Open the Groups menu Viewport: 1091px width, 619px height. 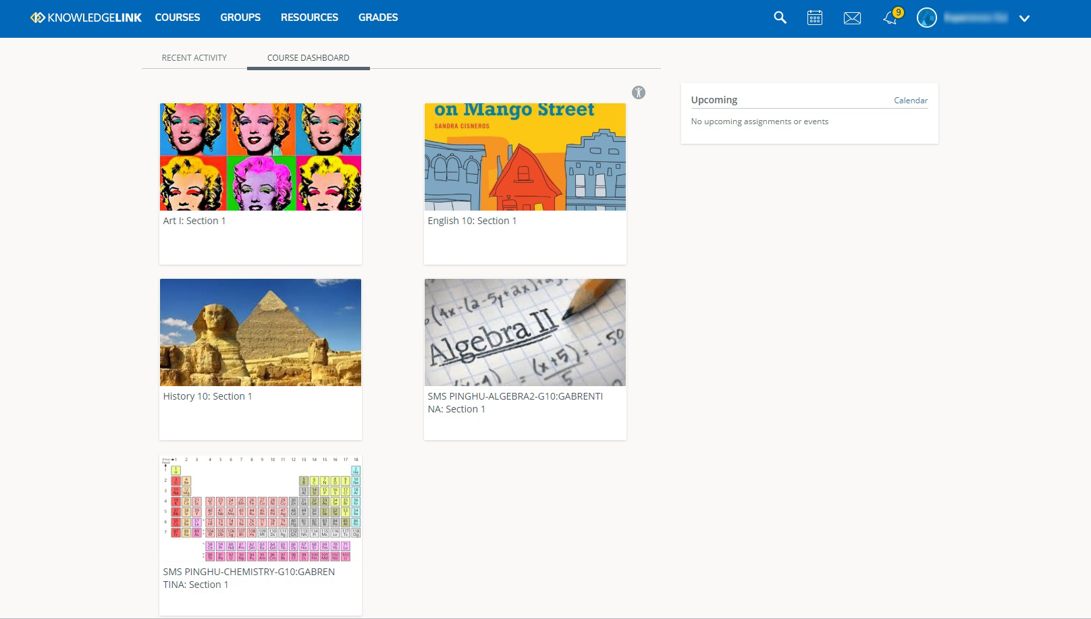(x=240, y=18)
